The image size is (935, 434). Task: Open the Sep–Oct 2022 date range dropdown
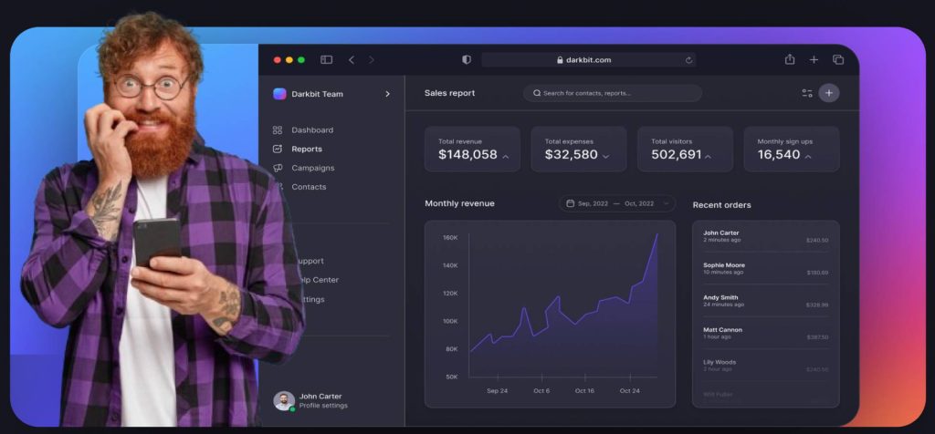click(x=617, y=203)
